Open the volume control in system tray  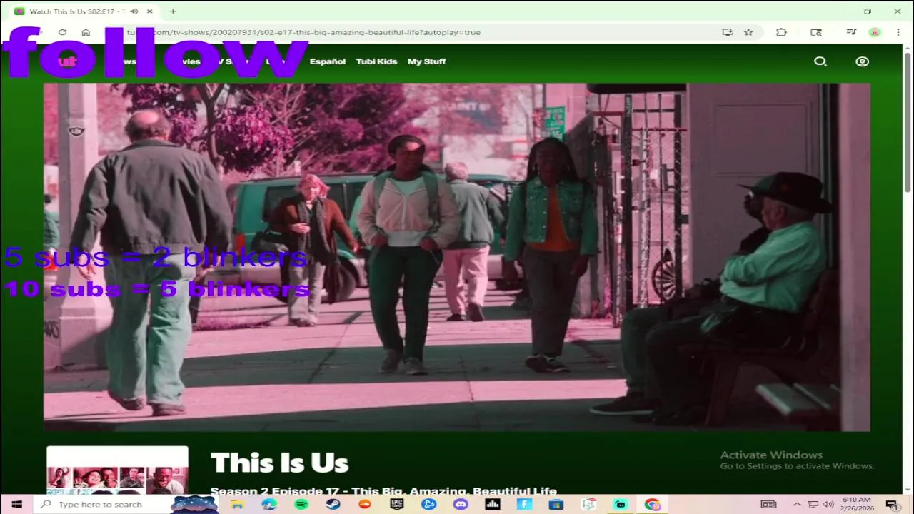click(x=827, y=504)
